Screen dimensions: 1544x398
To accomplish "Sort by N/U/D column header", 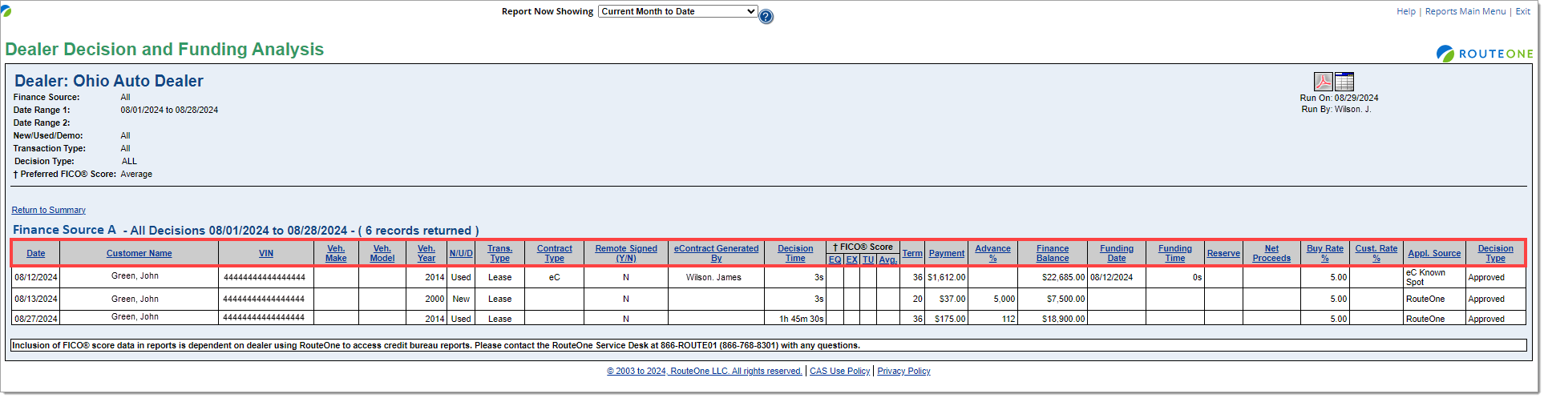I will click(461, 253).
